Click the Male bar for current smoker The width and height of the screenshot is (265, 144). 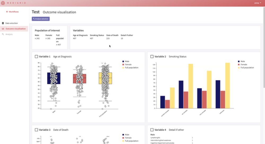(163, 102)
